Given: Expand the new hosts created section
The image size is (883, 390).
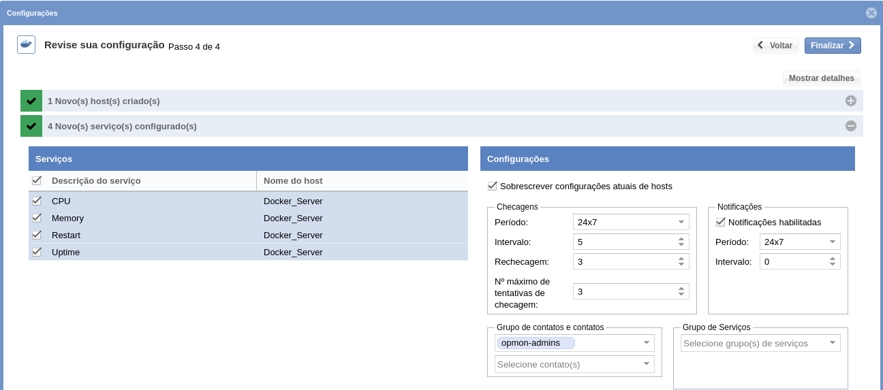Looking at the screenshot, I should pos(850,101).
